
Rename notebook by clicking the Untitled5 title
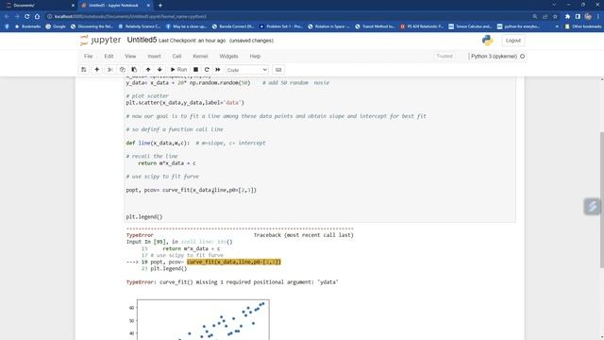tap(142, 40)
